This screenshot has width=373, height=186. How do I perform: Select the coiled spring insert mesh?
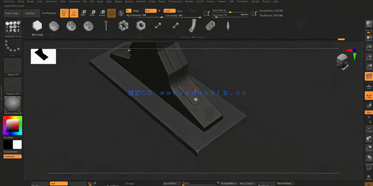[210, 26]
